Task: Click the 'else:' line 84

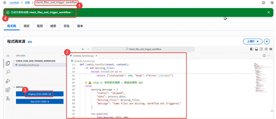Action: 89,86
